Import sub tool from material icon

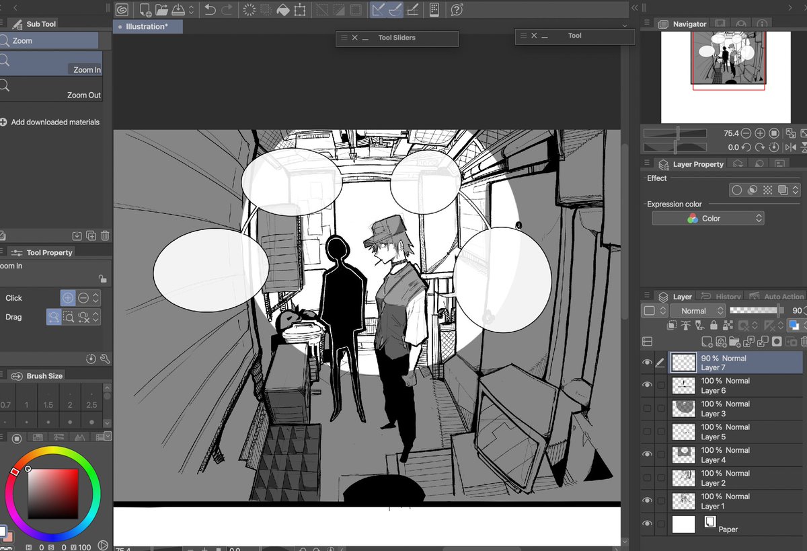[77, 235]
